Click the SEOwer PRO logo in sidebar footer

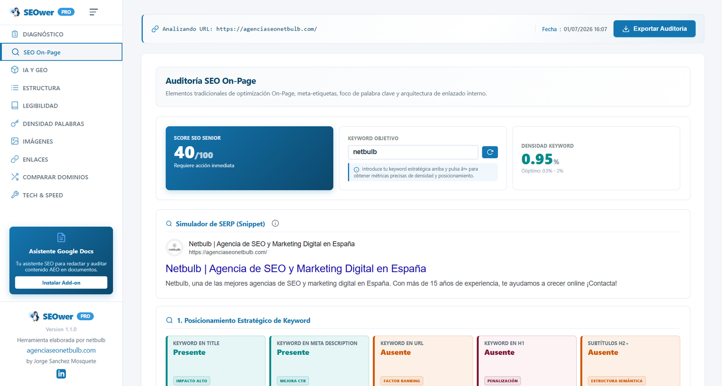pos(61,316)
